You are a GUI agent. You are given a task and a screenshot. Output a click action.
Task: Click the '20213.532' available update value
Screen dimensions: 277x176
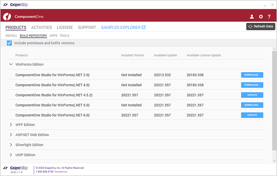click(x=162, y=75)
